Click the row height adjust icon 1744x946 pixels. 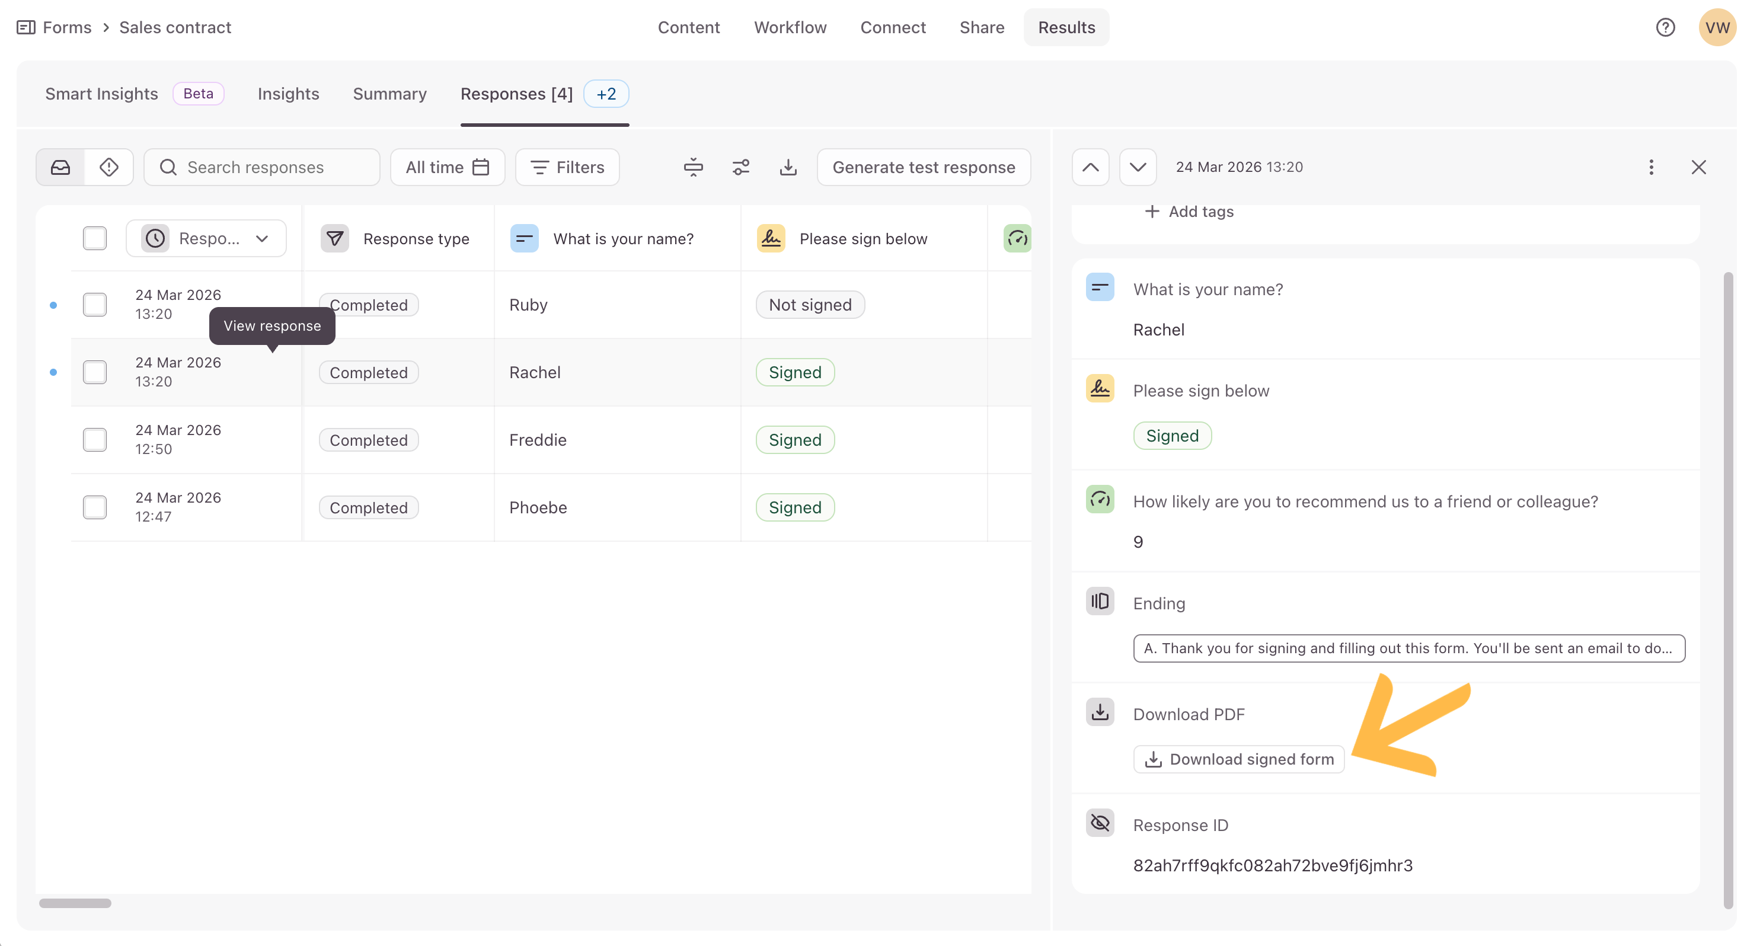click(x=693, y=167)
